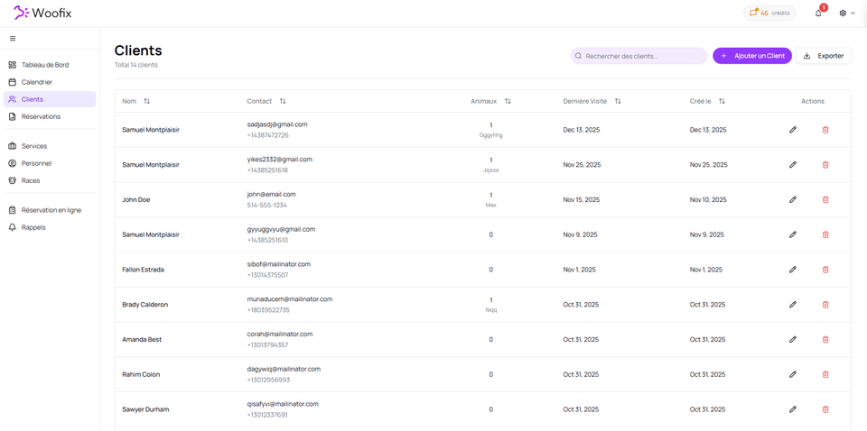Toggle sorting on the Animaux column
867x431 pixels.
pyautogui.click(x=508, y=101)
